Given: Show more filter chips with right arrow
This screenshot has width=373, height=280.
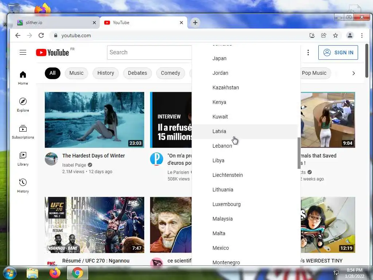Looking at the screenshot, I should [354, 73].
